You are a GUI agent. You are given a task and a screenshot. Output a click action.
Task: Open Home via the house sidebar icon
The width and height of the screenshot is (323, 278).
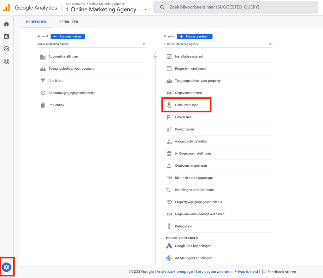(6, 24)
